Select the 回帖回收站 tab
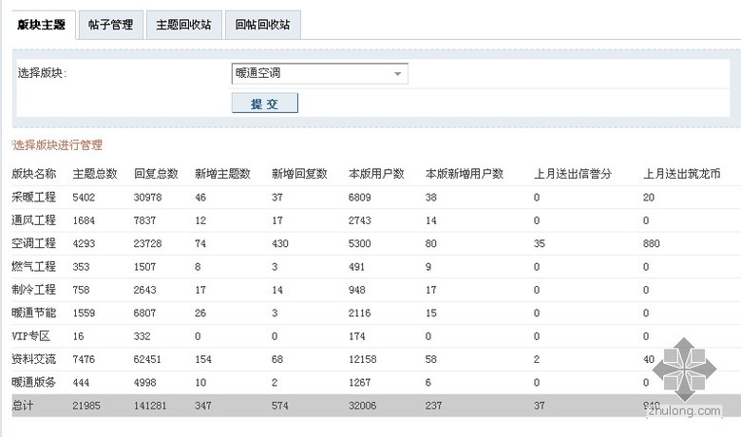This screenshot has height=437, width=741. tap(263, 25)
